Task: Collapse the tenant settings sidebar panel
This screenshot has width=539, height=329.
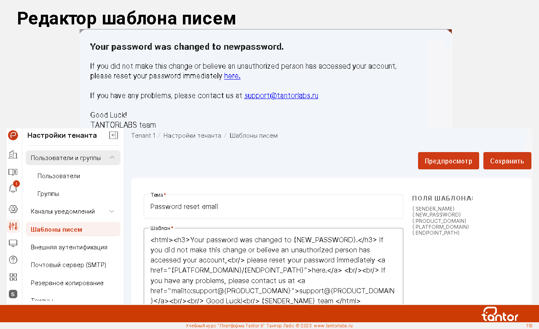Action: pos(113,135)
